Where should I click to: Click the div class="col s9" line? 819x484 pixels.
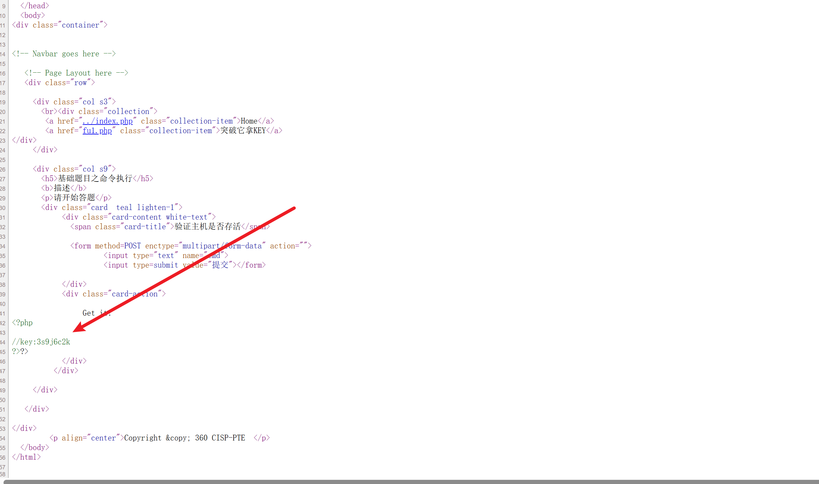tap(74, 169)
